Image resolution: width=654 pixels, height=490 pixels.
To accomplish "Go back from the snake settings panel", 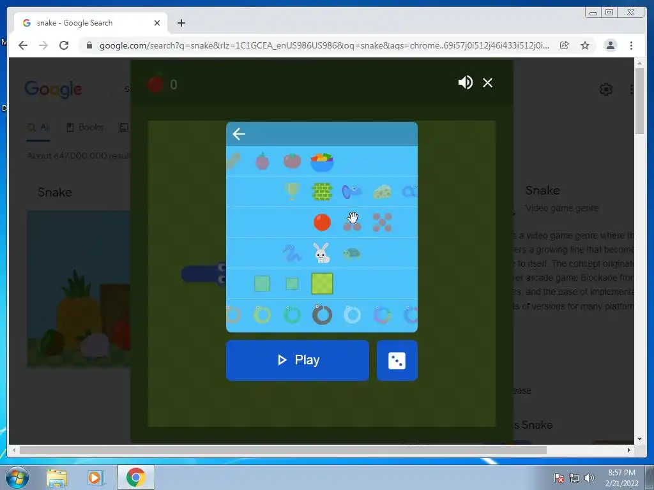I will click(239, 134).
